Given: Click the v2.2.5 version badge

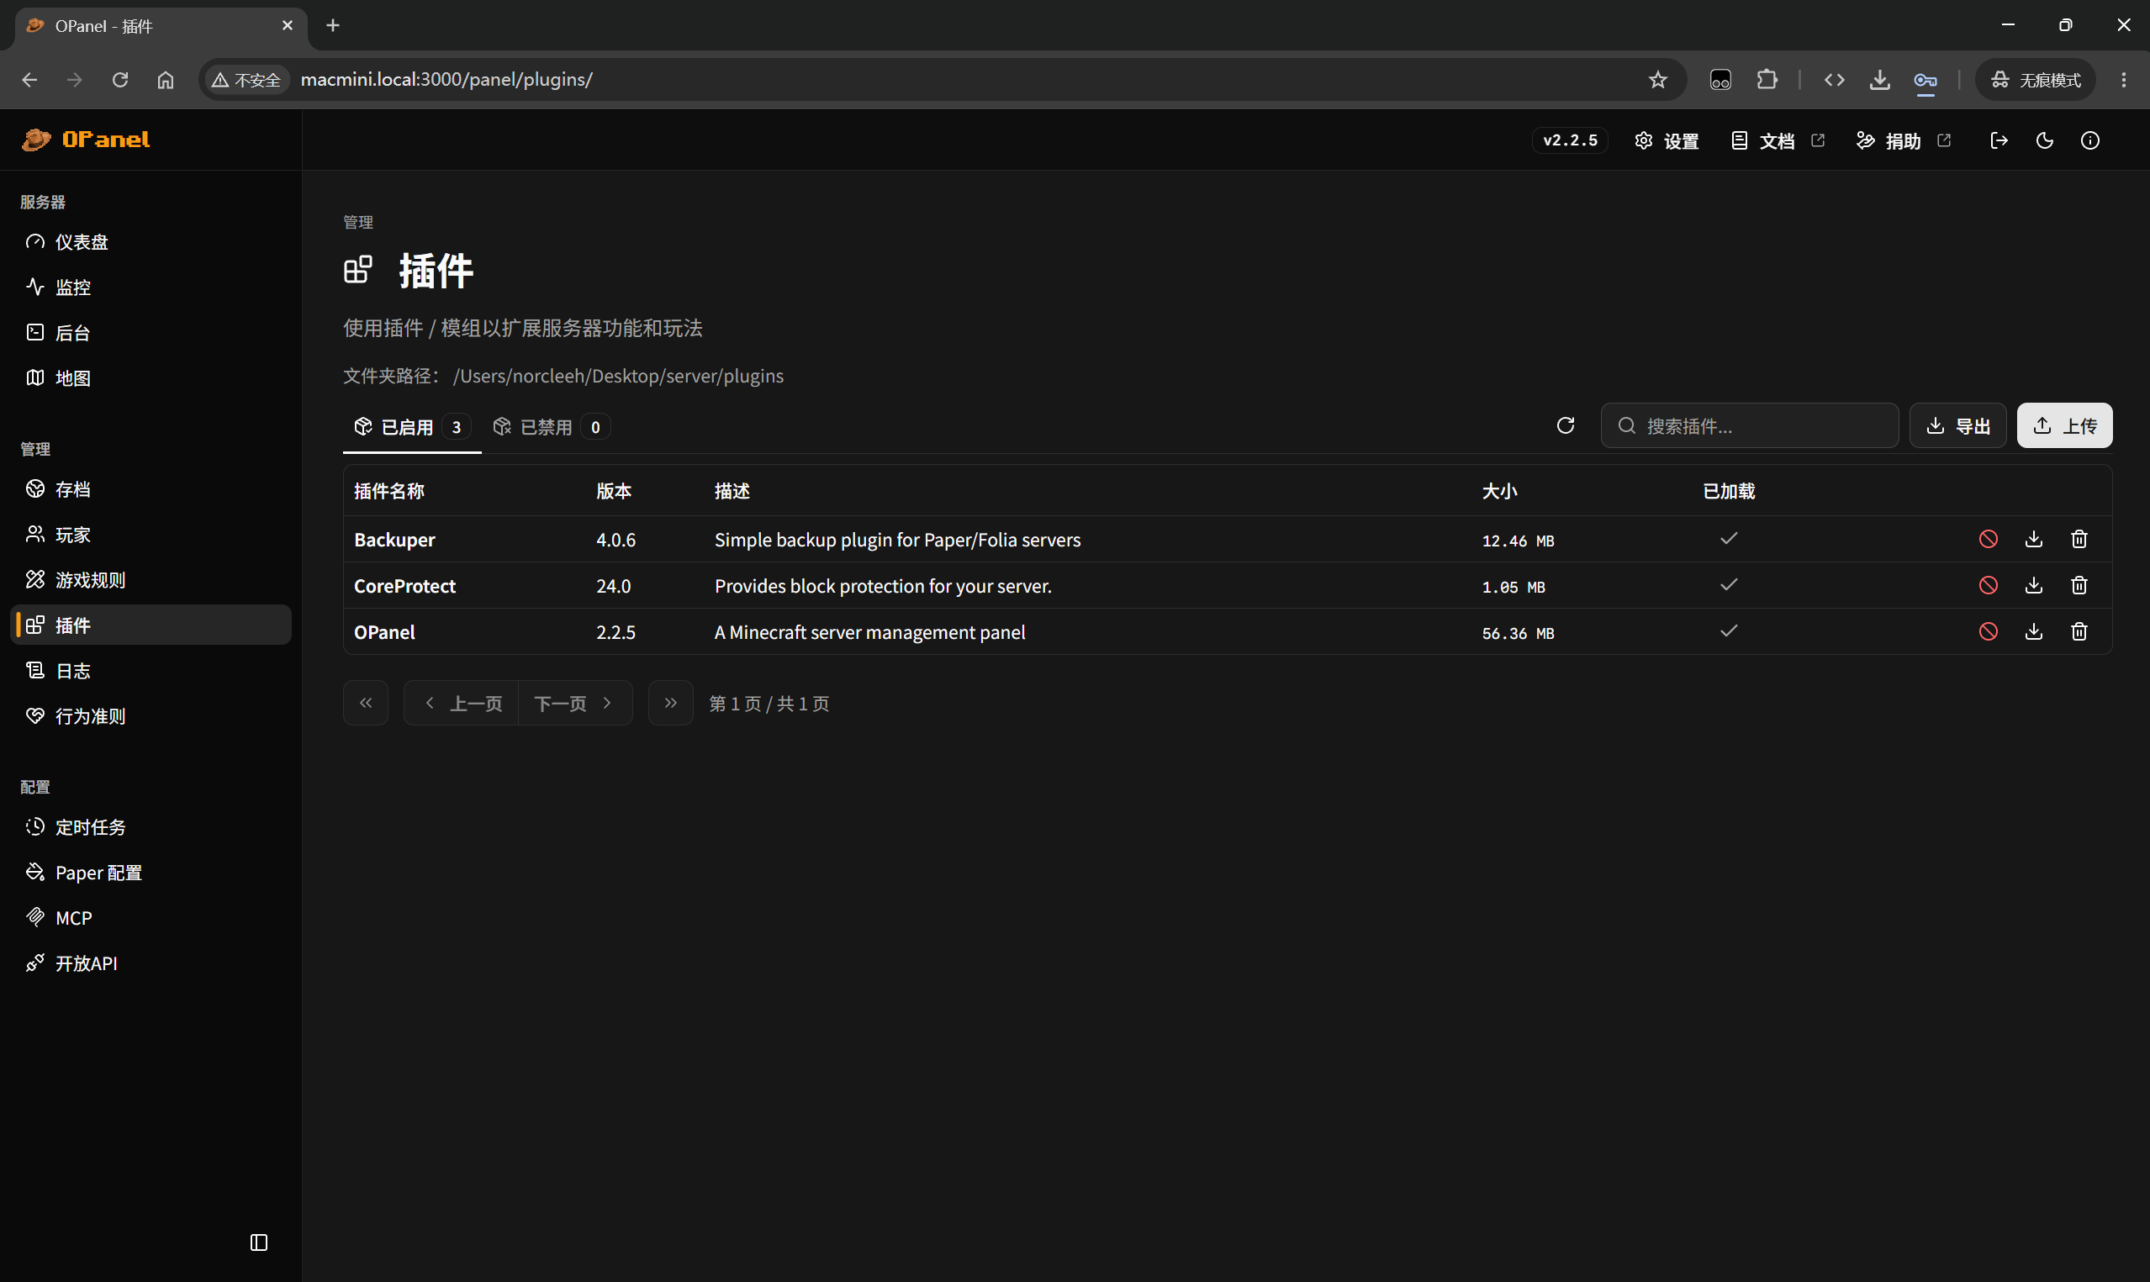Looking at the screenshot, I should coord(1570,140).
